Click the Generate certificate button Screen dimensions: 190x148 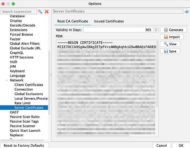coord(173,30)
